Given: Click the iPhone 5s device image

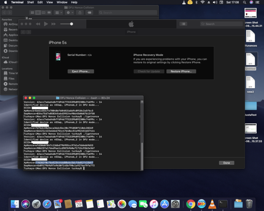Looking at the screenshot, I should pos(58,57).
